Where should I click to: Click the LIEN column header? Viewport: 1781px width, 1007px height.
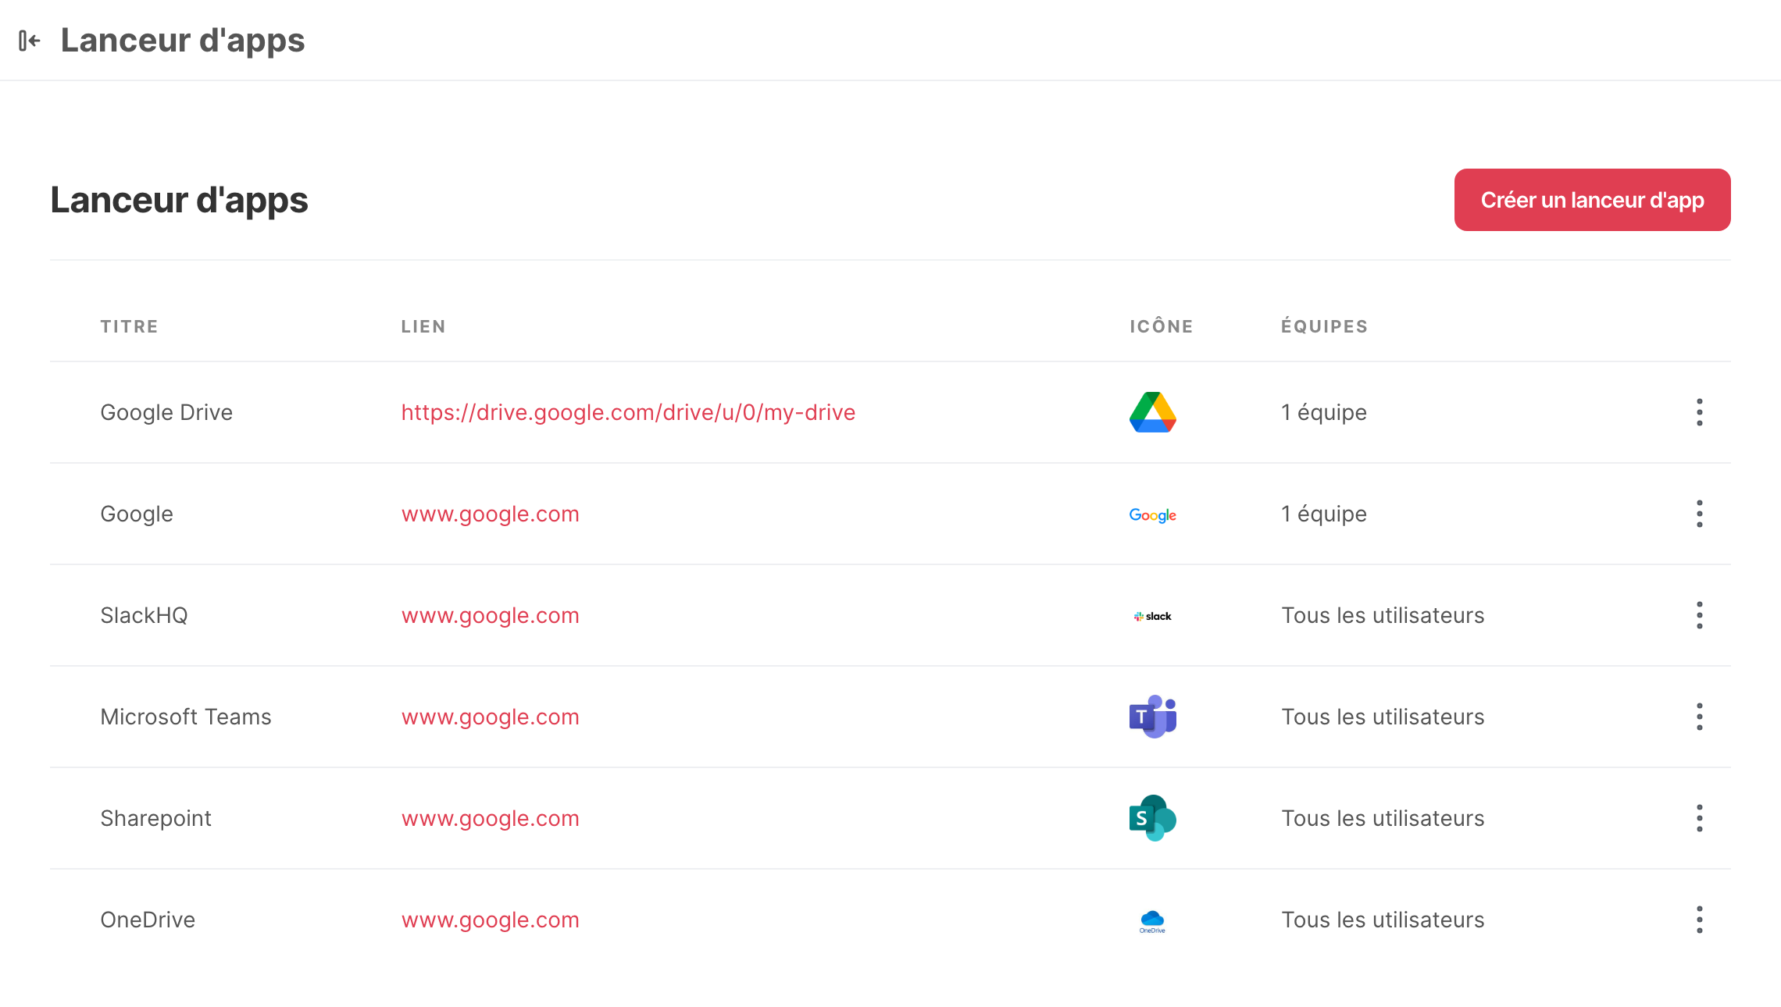(x=423, y=326)
